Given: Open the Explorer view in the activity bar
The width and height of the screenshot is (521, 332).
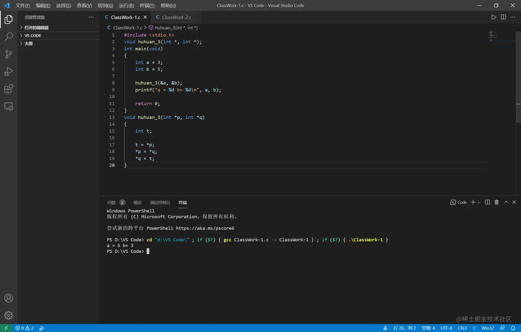Looking at the screenshot, I should pyautogui.click(x=9, y=20).
